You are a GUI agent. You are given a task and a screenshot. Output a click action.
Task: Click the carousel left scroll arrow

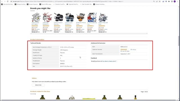31,34
